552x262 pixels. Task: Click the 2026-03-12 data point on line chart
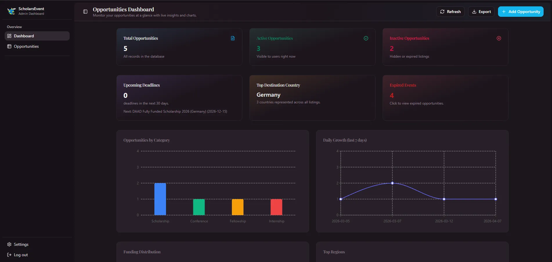tap(444, 199)
